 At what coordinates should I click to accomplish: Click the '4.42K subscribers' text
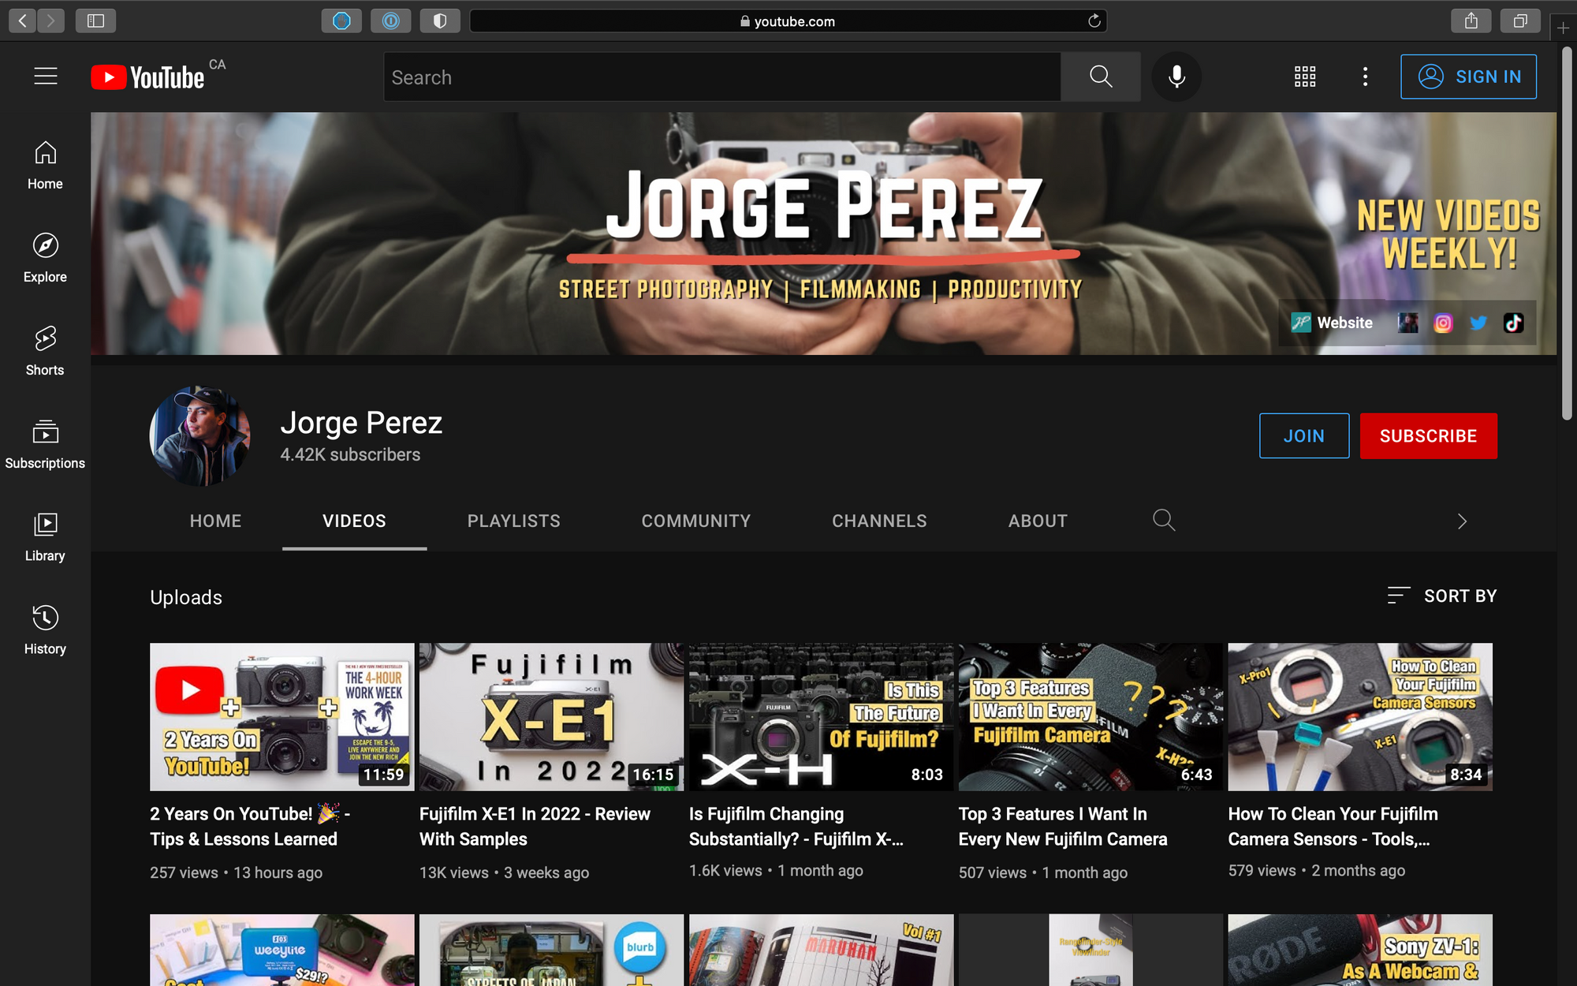(350, 454)
